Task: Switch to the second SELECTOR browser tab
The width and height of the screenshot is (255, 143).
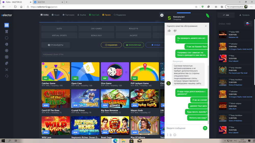Action: click(x=48, y=2)
